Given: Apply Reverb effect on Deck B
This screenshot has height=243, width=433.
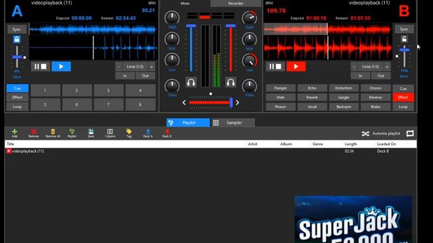Looking at the screenshot, I should (x=312, y=97).
